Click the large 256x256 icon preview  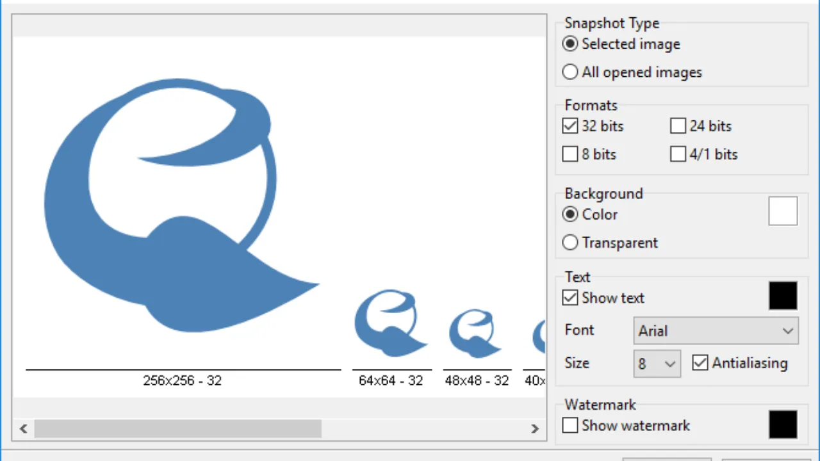pos(181,205)
